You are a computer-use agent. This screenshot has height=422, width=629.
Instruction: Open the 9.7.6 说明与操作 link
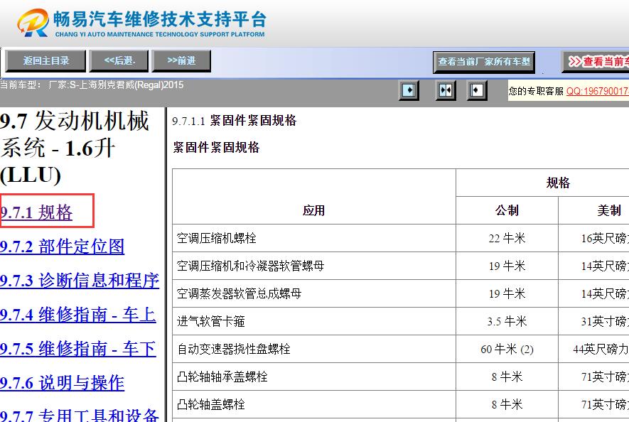[x=62, y=383]
